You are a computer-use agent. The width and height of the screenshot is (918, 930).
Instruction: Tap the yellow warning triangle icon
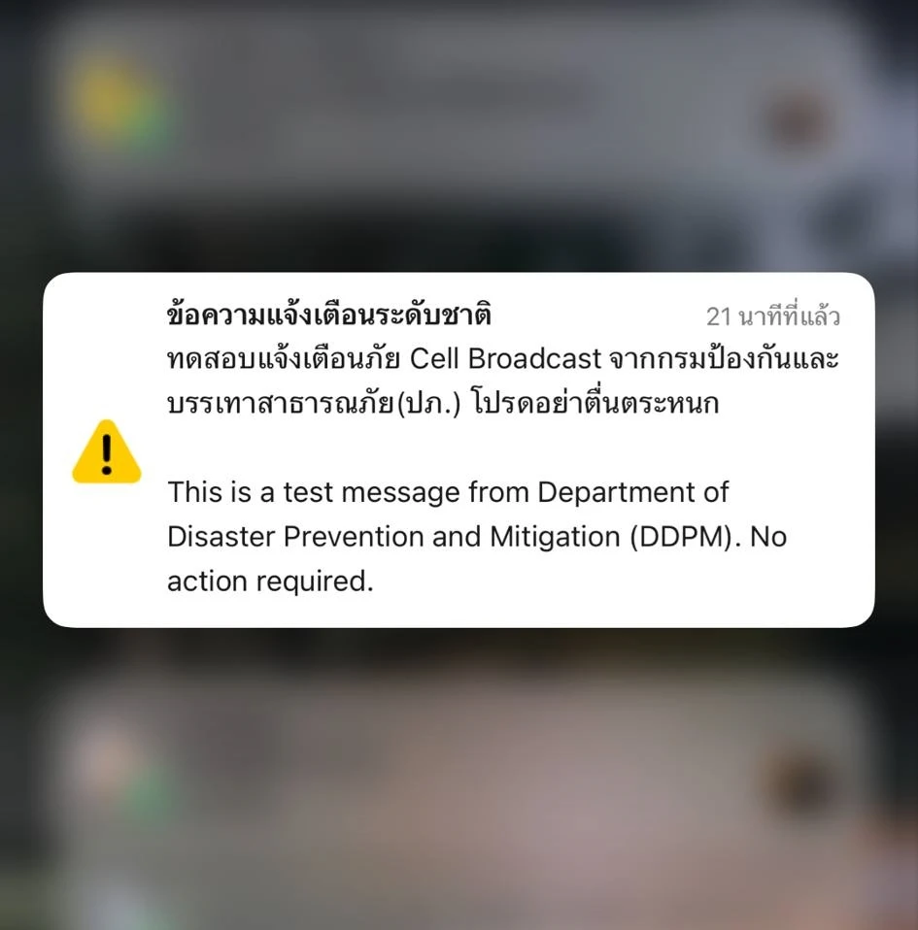(107, 452)
